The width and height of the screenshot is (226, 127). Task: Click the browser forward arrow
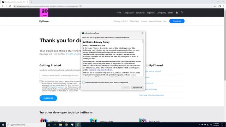coord(6,6)
